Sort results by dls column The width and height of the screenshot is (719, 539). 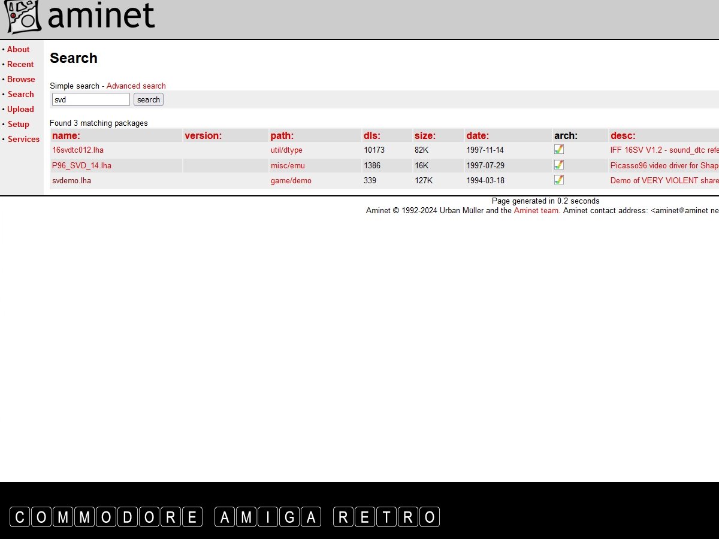(x=371, y=136)
